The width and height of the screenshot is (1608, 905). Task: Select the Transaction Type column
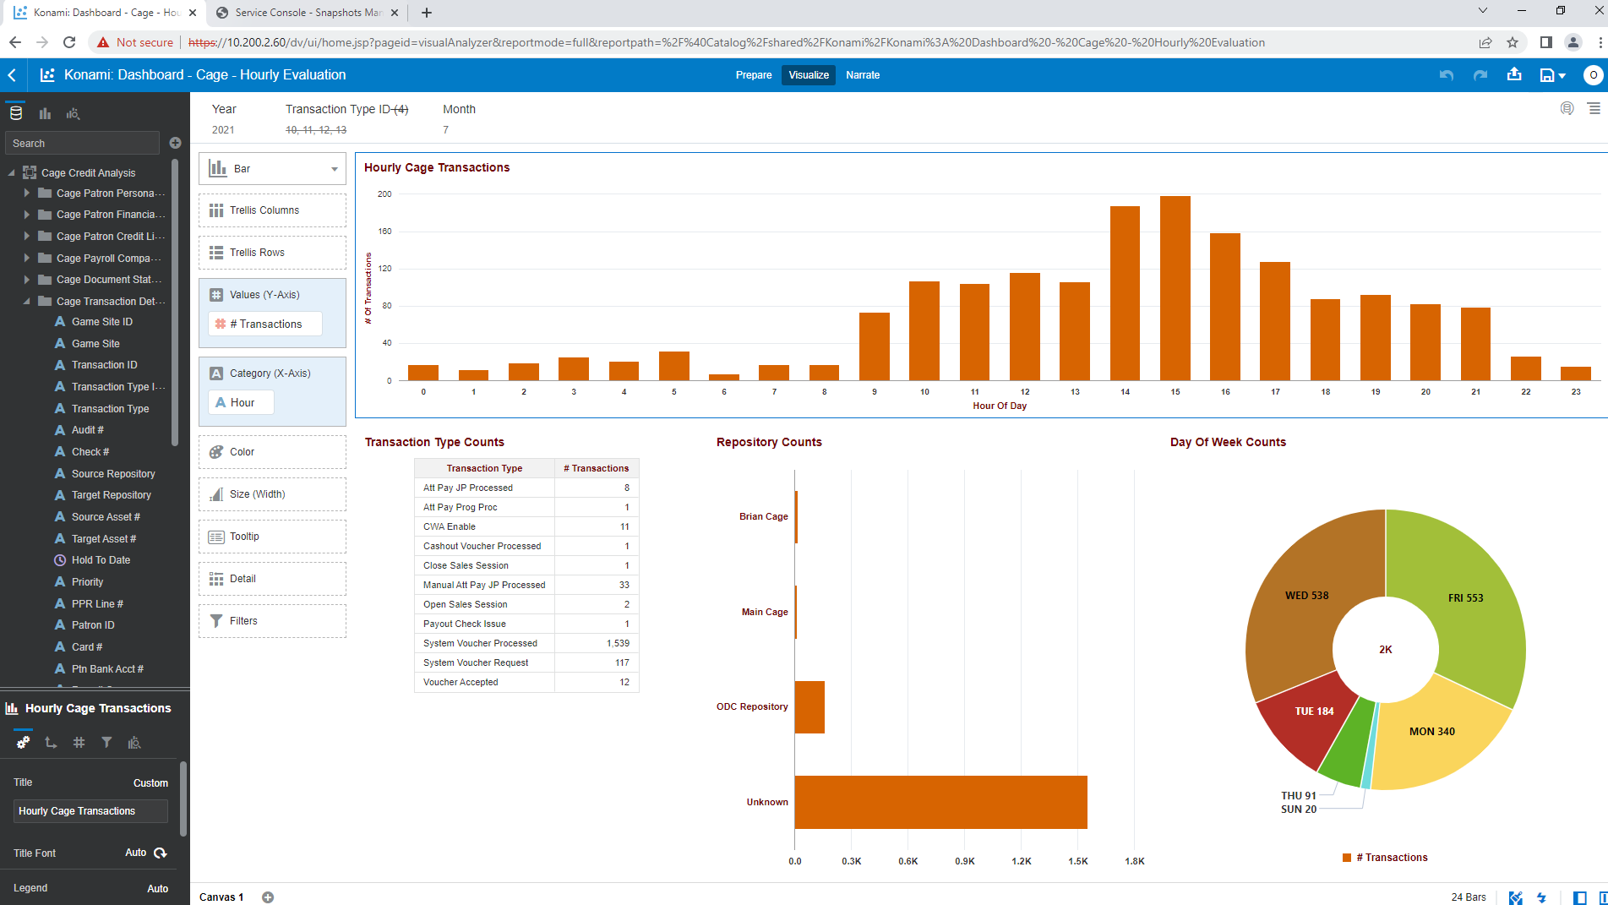110,409
